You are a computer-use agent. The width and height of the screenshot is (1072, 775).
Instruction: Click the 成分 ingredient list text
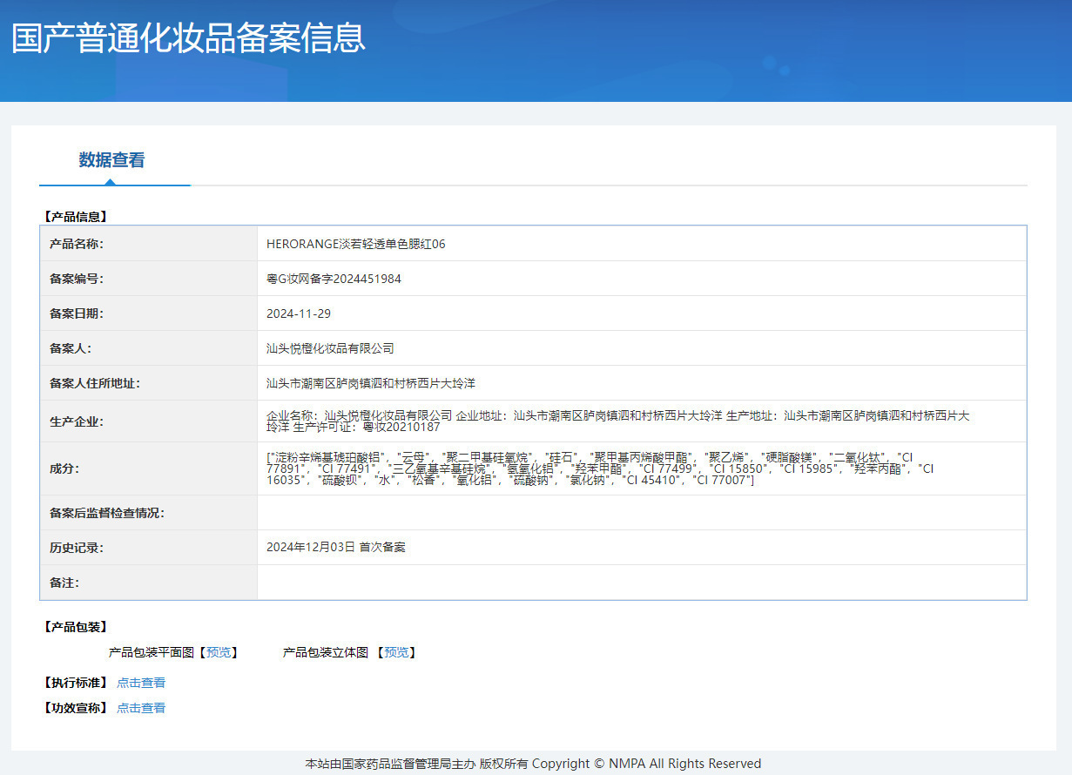pyautogui.click(x=600, y=468)
